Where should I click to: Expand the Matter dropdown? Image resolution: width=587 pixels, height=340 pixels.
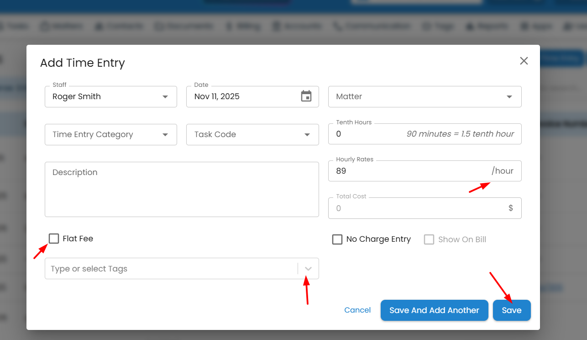[x=509, y=97]
